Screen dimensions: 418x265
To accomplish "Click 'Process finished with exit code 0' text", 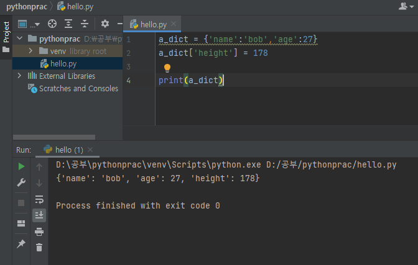I will coord(138,205).
